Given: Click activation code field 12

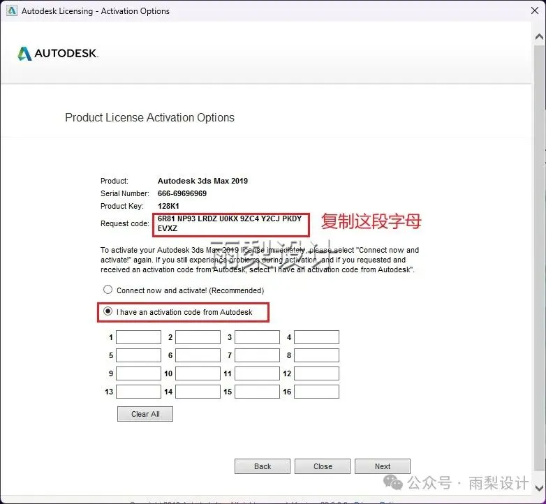Looking at the screenshot, I should [316, 373].
